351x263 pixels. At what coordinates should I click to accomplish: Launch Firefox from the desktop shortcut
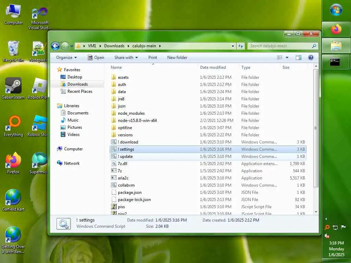pos(13,163)
